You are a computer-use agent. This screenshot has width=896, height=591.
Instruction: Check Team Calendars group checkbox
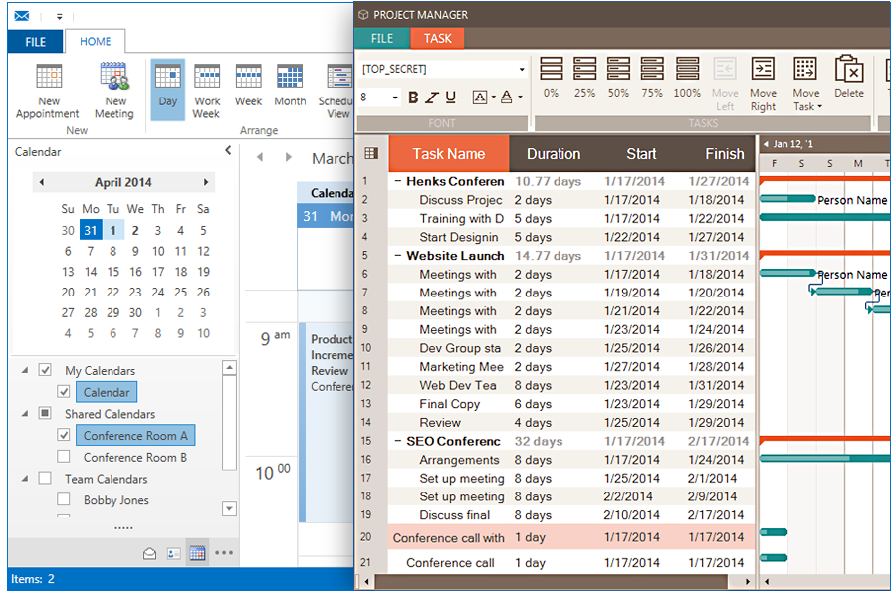45,478
